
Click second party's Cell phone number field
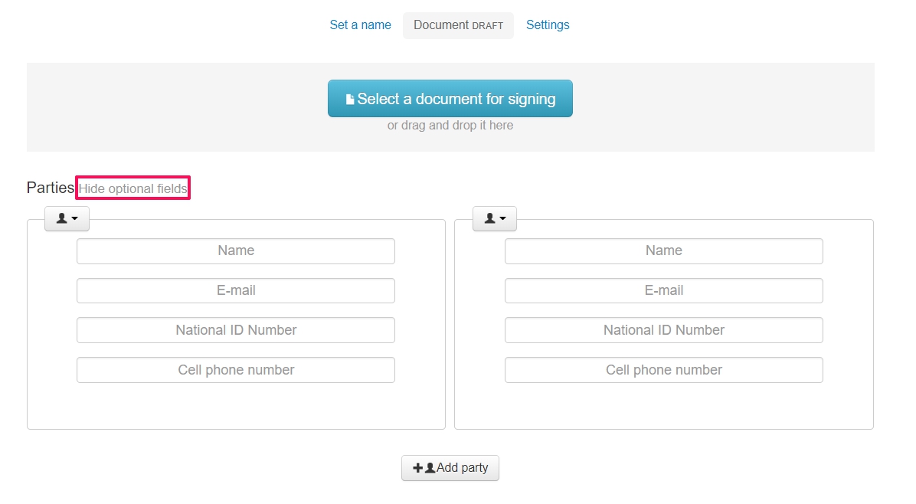click(663, 370)
